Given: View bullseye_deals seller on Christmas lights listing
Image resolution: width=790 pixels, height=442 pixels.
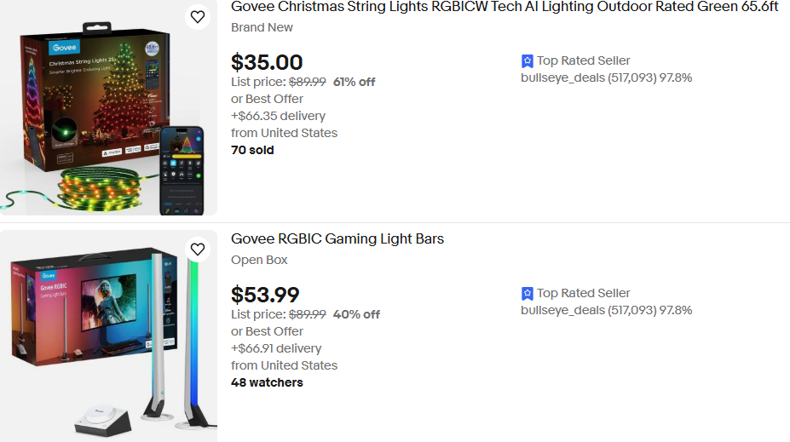Looking at the screenshot, I should point(606,77).
